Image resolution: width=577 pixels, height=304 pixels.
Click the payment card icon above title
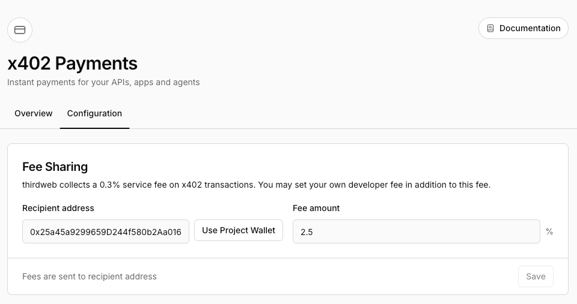(x=20, y=30)
